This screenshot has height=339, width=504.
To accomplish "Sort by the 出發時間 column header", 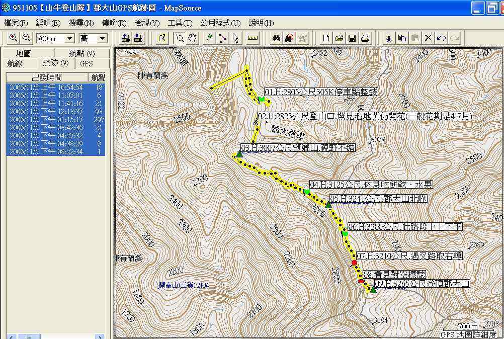I will click(x=46, y=77).
